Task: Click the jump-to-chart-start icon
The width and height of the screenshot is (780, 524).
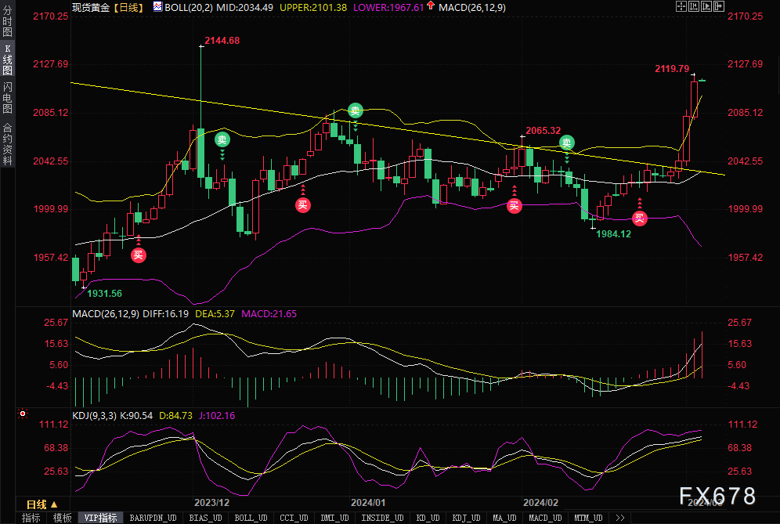Action: pyautogui.click(x=694, y=6)
